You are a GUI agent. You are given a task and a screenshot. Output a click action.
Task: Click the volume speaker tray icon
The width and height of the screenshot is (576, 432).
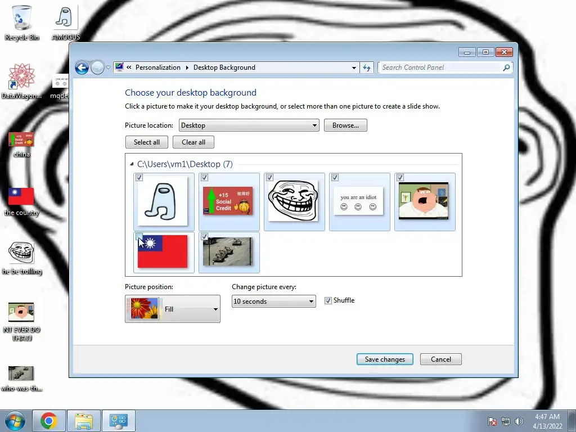point(519,421)
